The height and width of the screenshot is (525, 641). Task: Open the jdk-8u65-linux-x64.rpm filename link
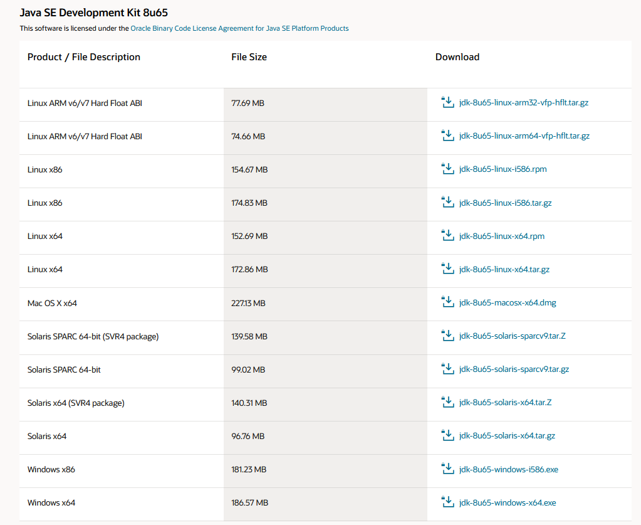[502, 236]
